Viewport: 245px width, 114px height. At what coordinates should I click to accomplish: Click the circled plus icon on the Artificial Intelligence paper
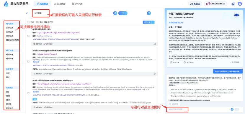point(155,44)
